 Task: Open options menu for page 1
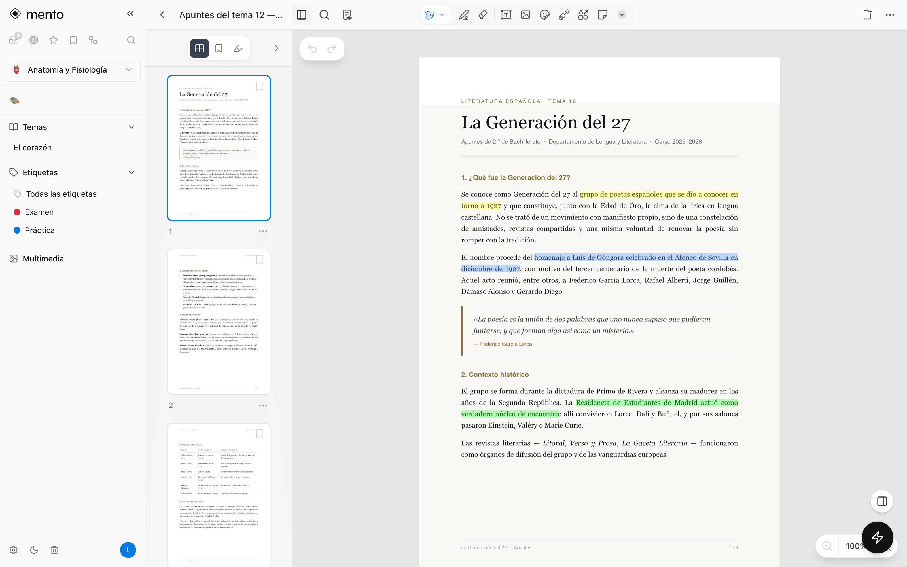pos(263,231)
